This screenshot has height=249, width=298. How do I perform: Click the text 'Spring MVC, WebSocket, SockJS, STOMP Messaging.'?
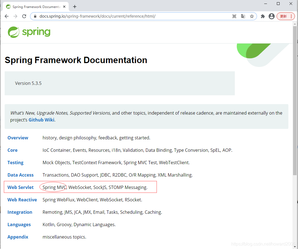click(95, 187)
